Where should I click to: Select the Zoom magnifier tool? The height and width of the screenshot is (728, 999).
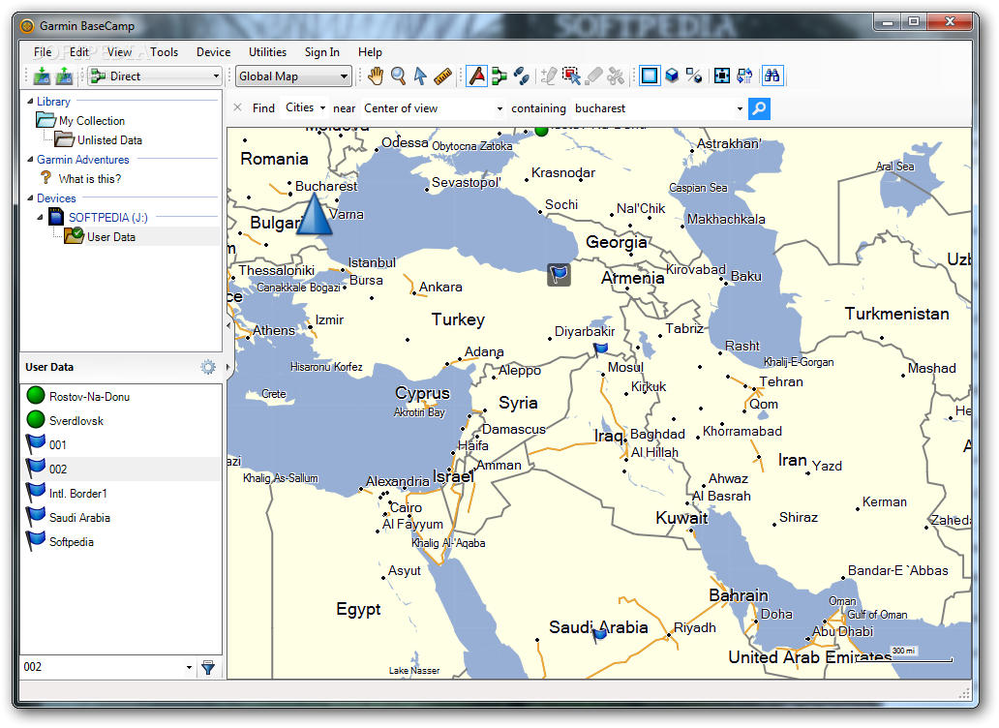point(398,76)
